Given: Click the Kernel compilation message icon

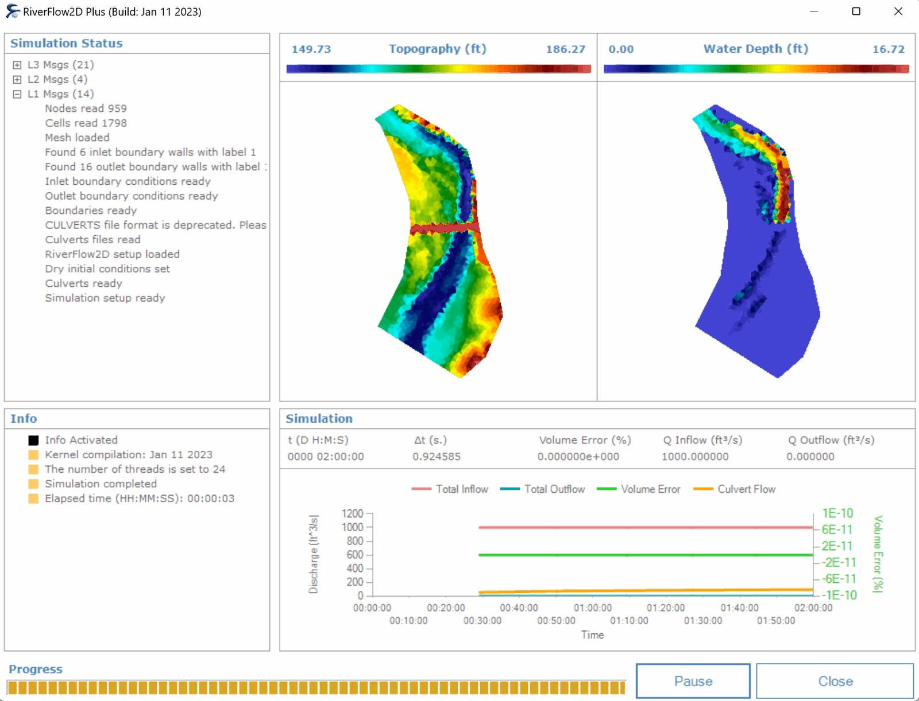Looking at the screenshot, I should (33, 455).
